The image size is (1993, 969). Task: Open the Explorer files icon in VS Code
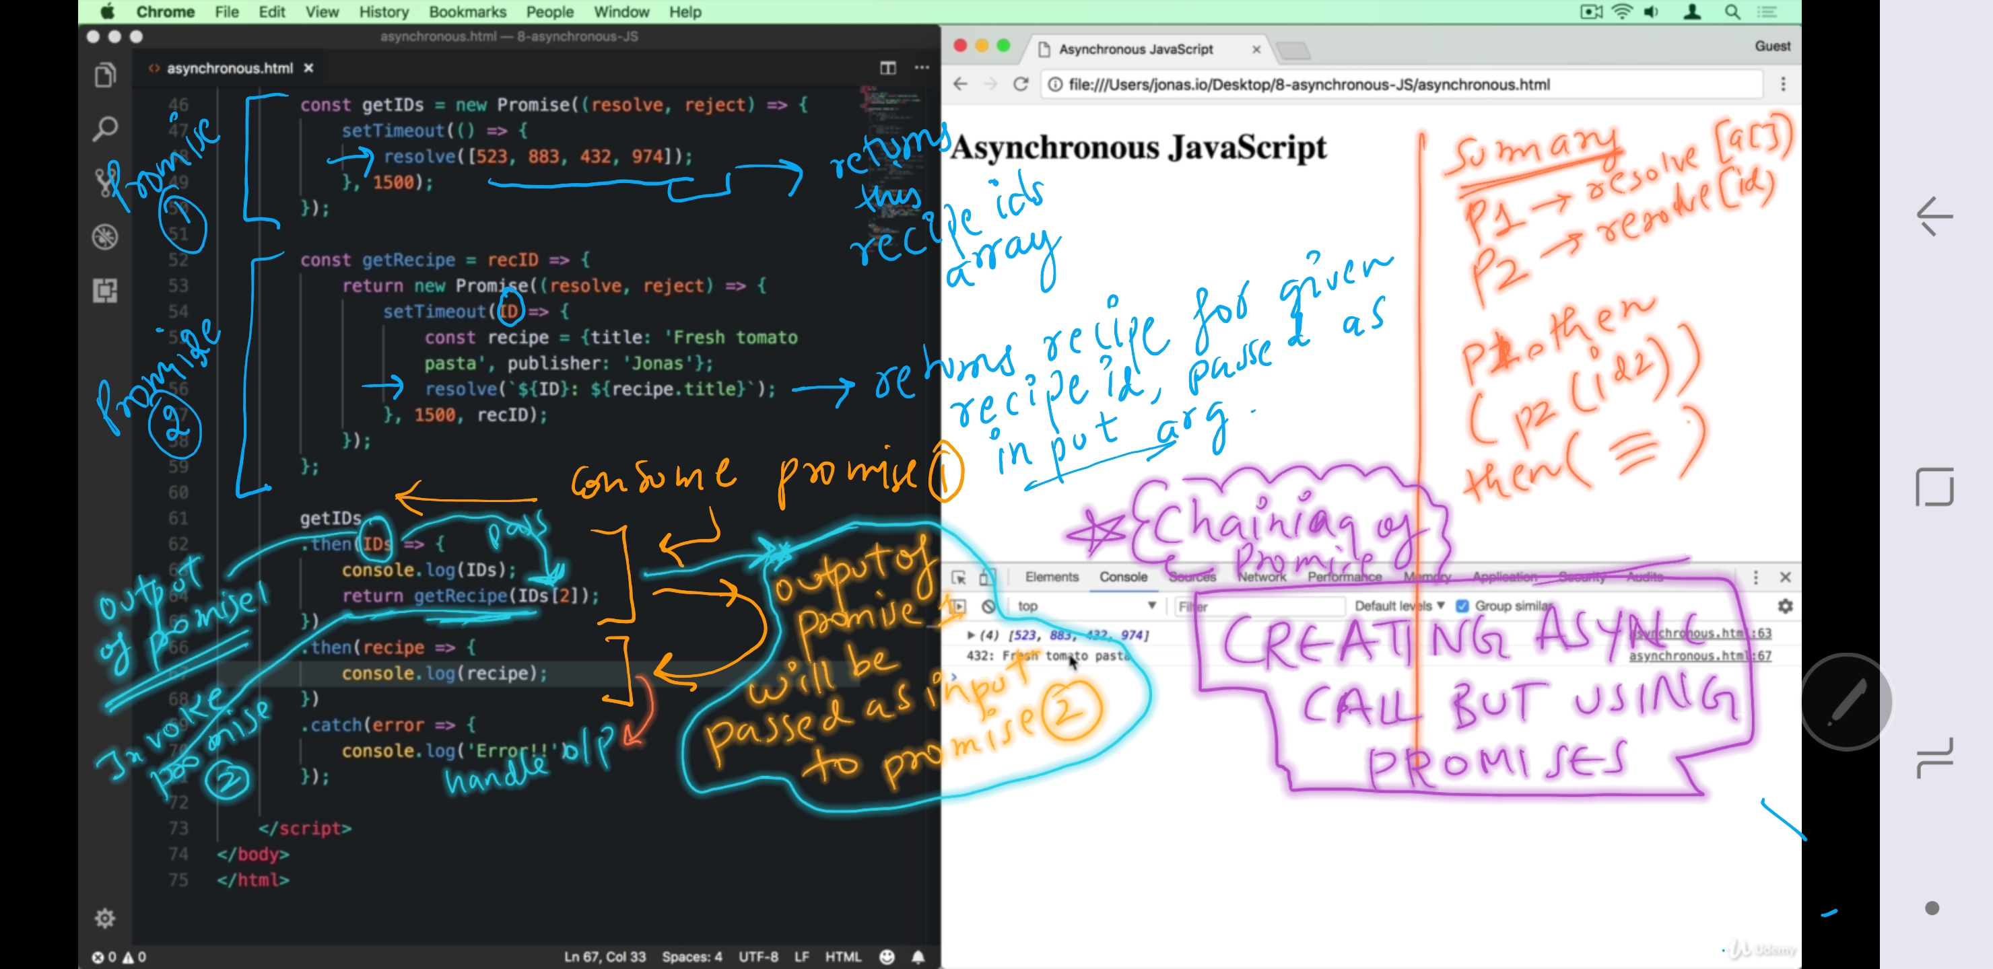tap(105, 75)
